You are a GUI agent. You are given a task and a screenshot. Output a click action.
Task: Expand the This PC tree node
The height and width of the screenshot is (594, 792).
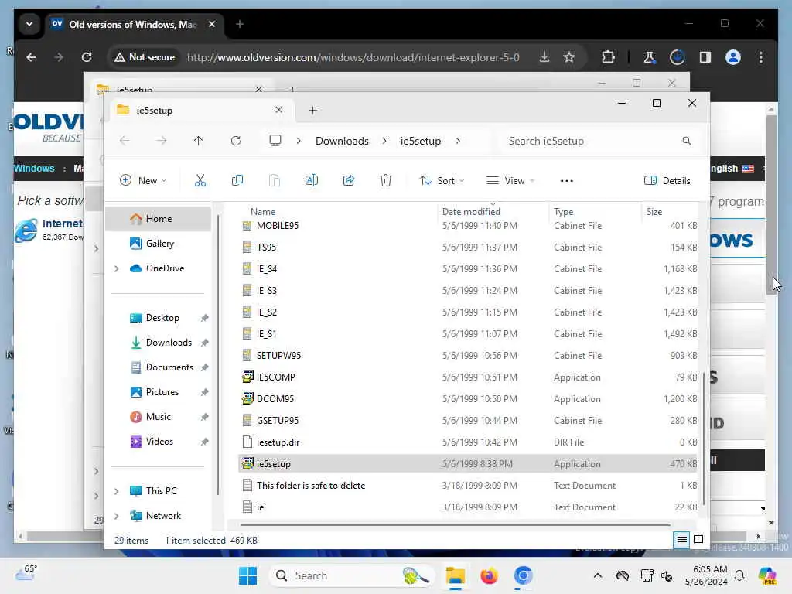point(117,491)
